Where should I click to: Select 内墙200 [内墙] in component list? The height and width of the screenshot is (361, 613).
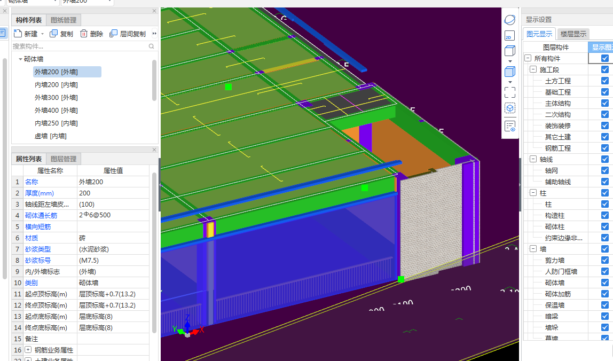tap(56, 85)
